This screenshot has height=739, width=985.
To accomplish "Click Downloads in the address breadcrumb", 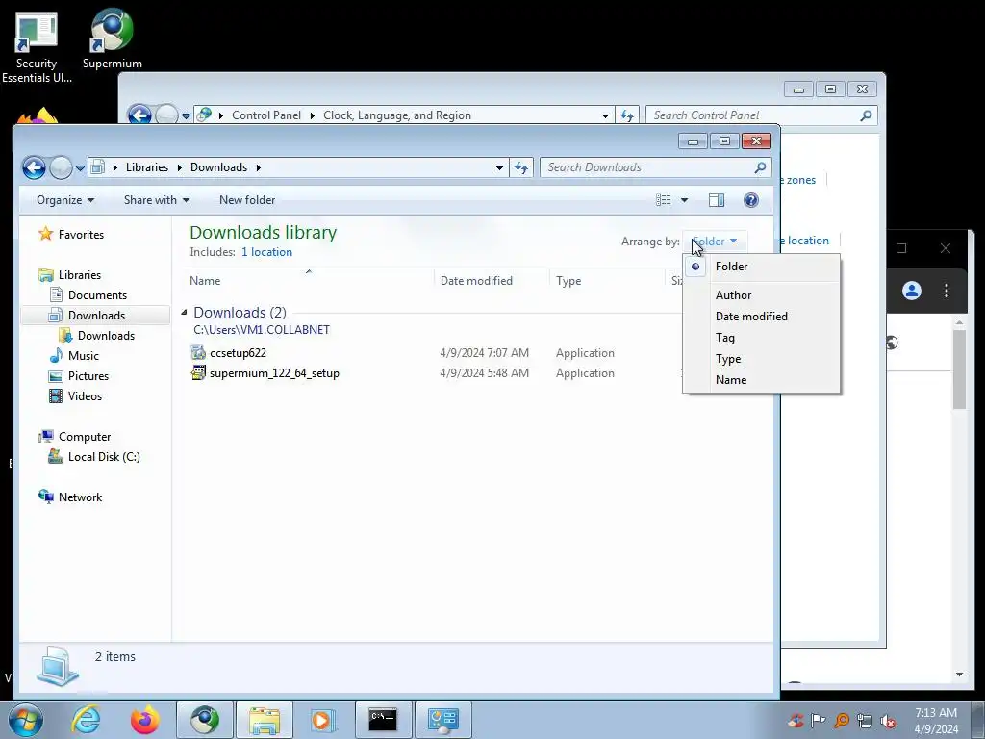I will (218, 167).
